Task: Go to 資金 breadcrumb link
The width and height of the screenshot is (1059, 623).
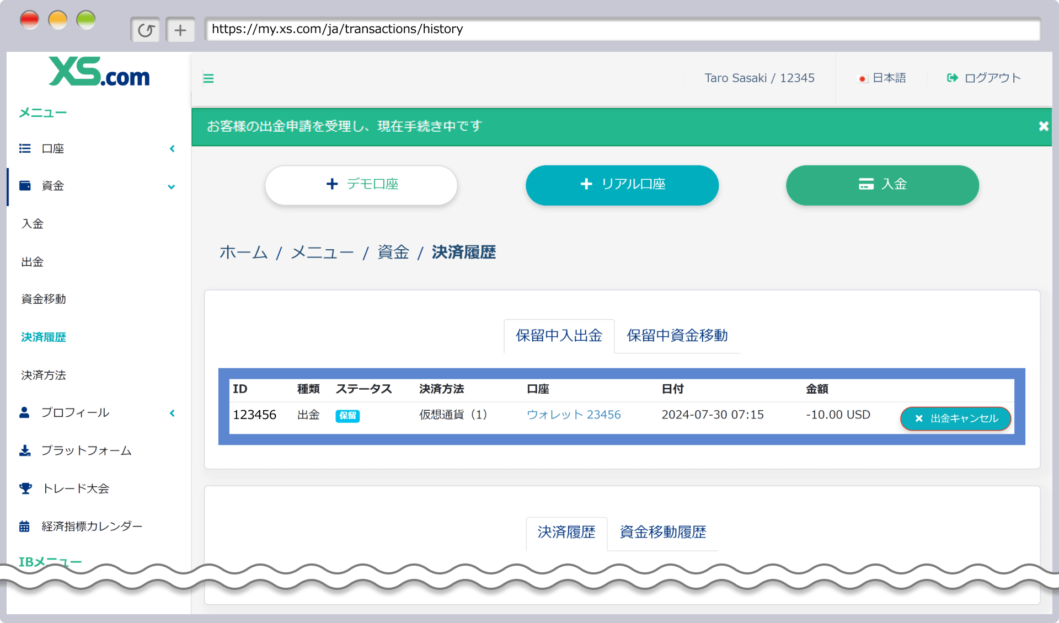Action: 393,253
